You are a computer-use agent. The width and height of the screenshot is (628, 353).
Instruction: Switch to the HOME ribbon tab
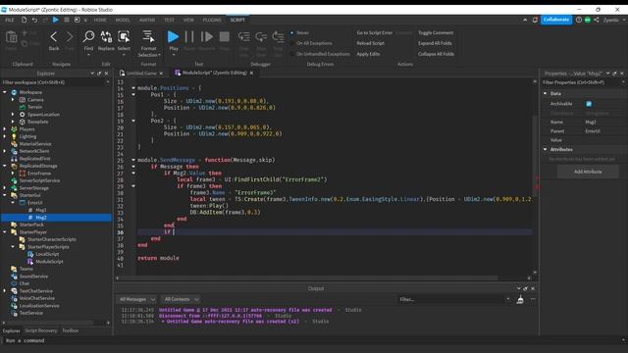pyautogui.click(x=100, y=20)
